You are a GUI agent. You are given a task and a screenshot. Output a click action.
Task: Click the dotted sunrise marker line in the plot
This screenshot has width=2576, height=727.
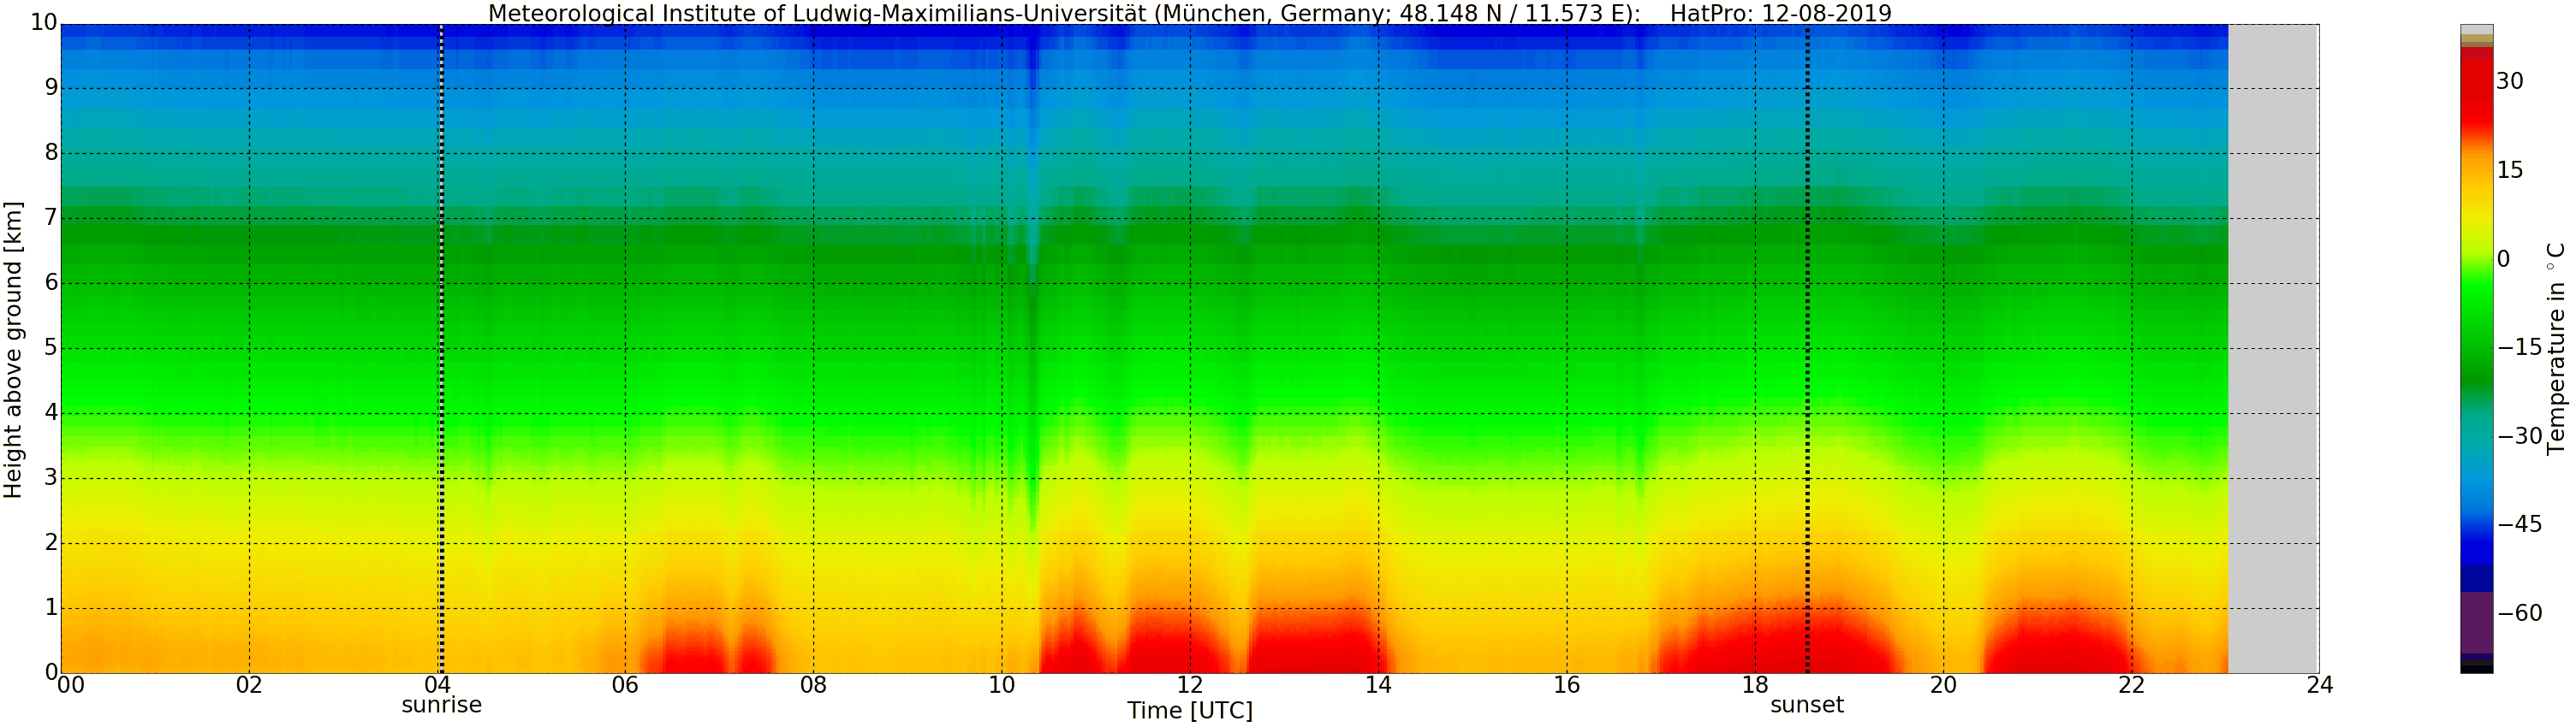click(x=441, y=348)
